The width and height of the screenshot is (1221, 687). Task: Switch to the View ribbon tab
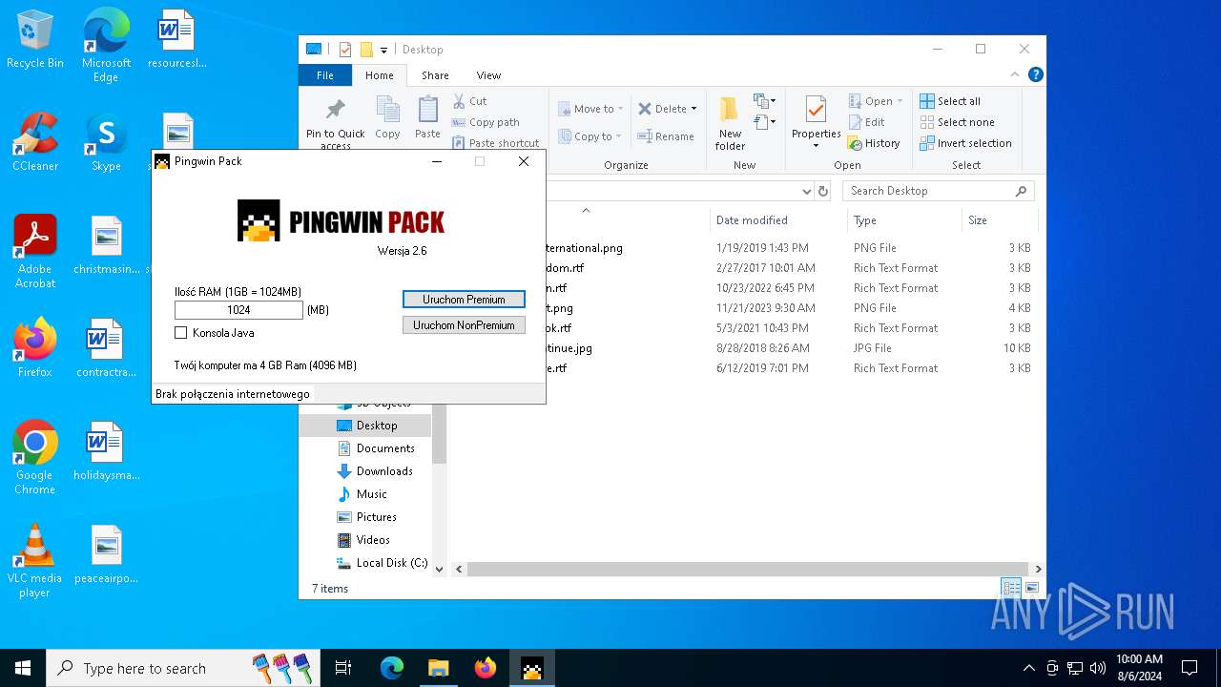[x=488, y=75]
